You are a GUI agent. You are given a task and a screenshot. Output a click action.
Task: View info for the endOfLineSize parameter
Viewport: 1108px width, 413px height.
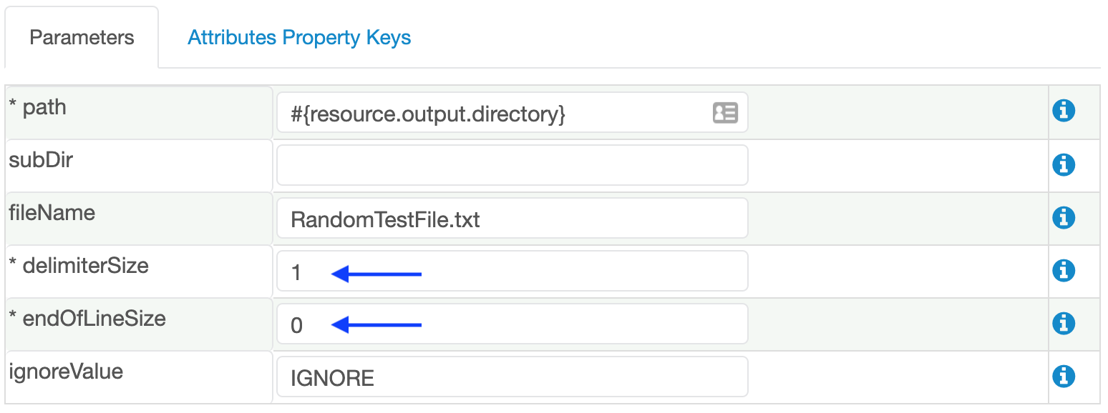pos(1064,323)
